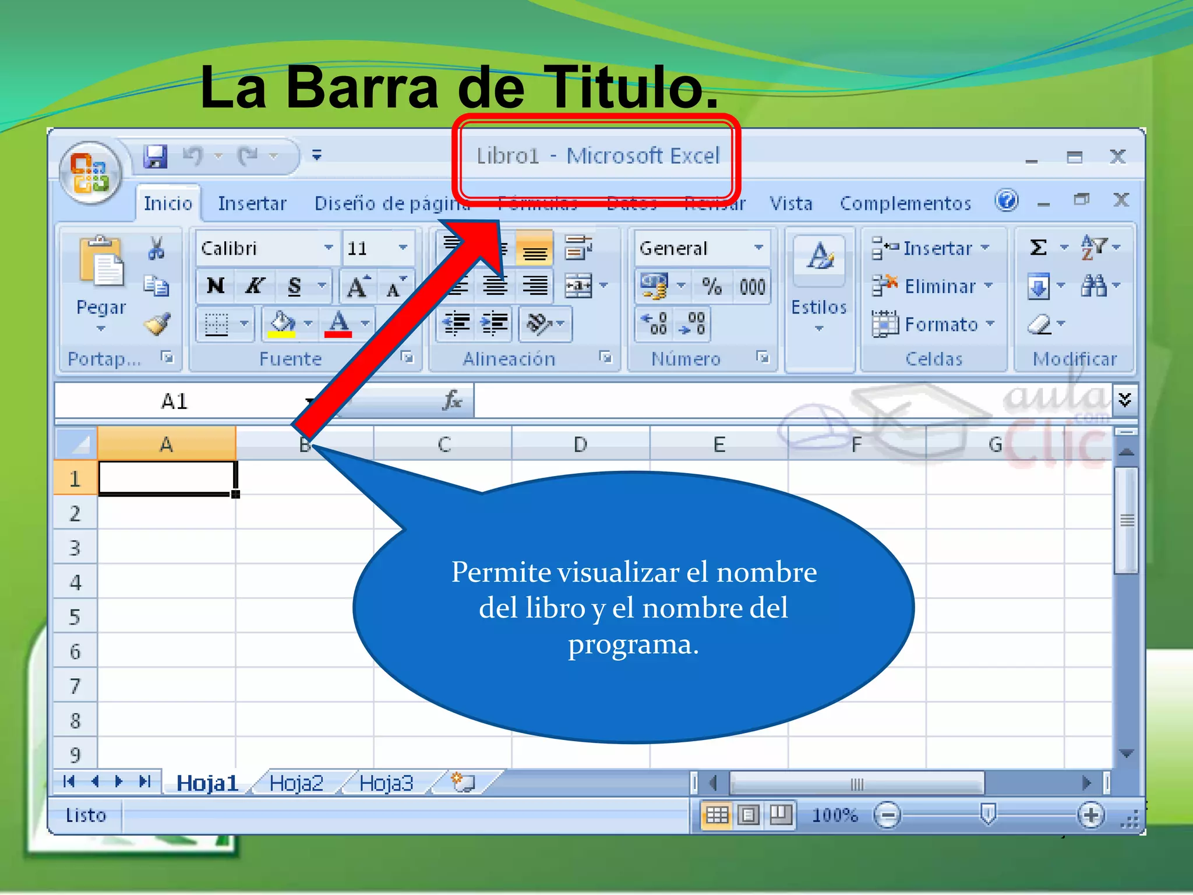Click Insertar in Celdas group

click(931, 248)
